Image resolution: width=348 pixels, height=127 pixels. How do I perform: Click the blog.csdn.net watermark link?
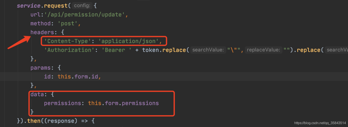point(320,123)
